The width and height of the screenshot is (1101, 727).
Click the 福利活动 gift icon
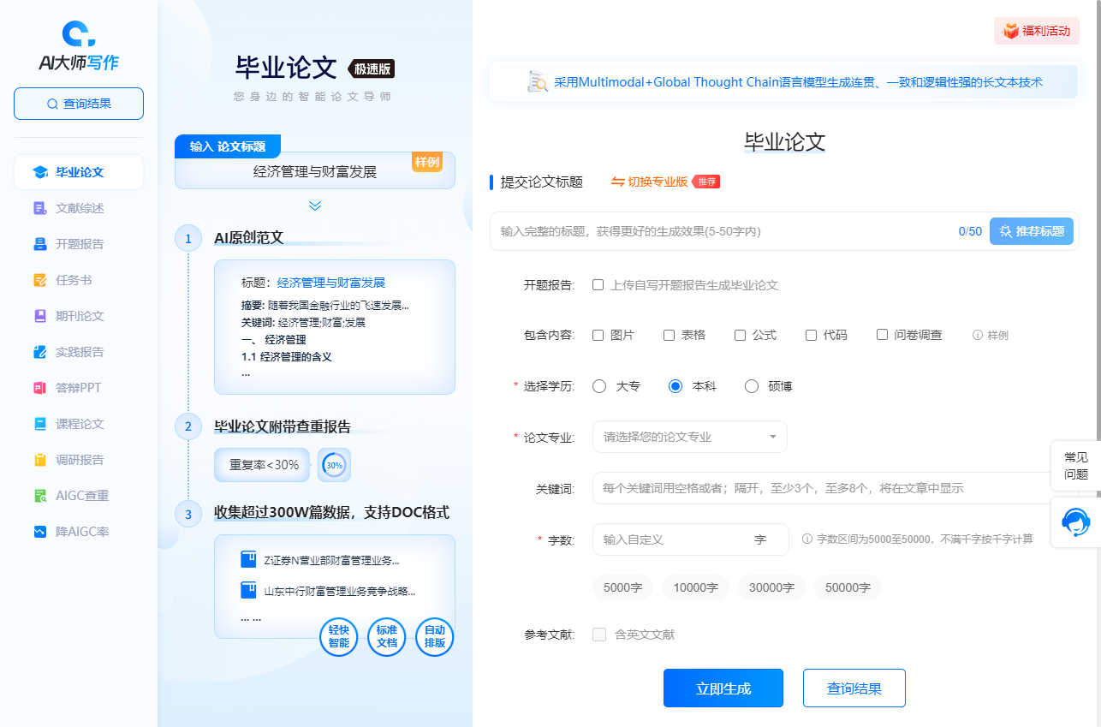point(1011,31)
